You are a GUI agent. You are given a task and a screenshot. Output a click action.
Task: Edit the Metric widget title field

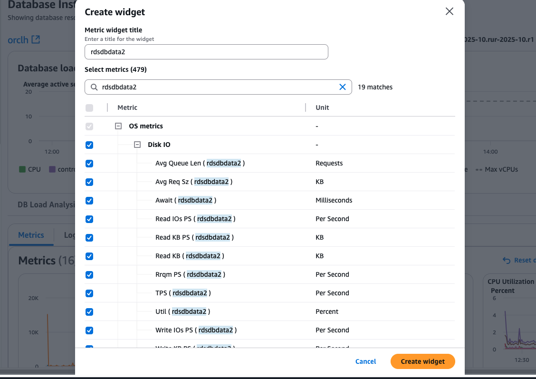coord(206,52)
